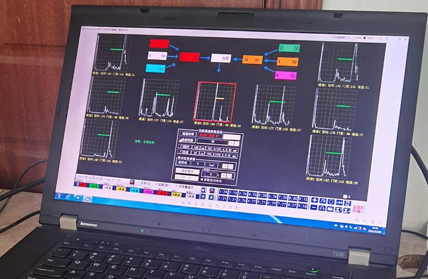Click the magenta channel 6 box

286,75
